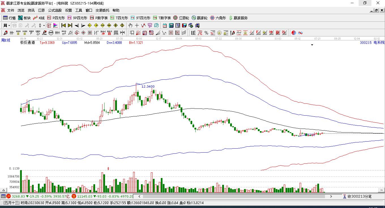
Task: Select the red fan lines tool
Action: pos(138,33)
